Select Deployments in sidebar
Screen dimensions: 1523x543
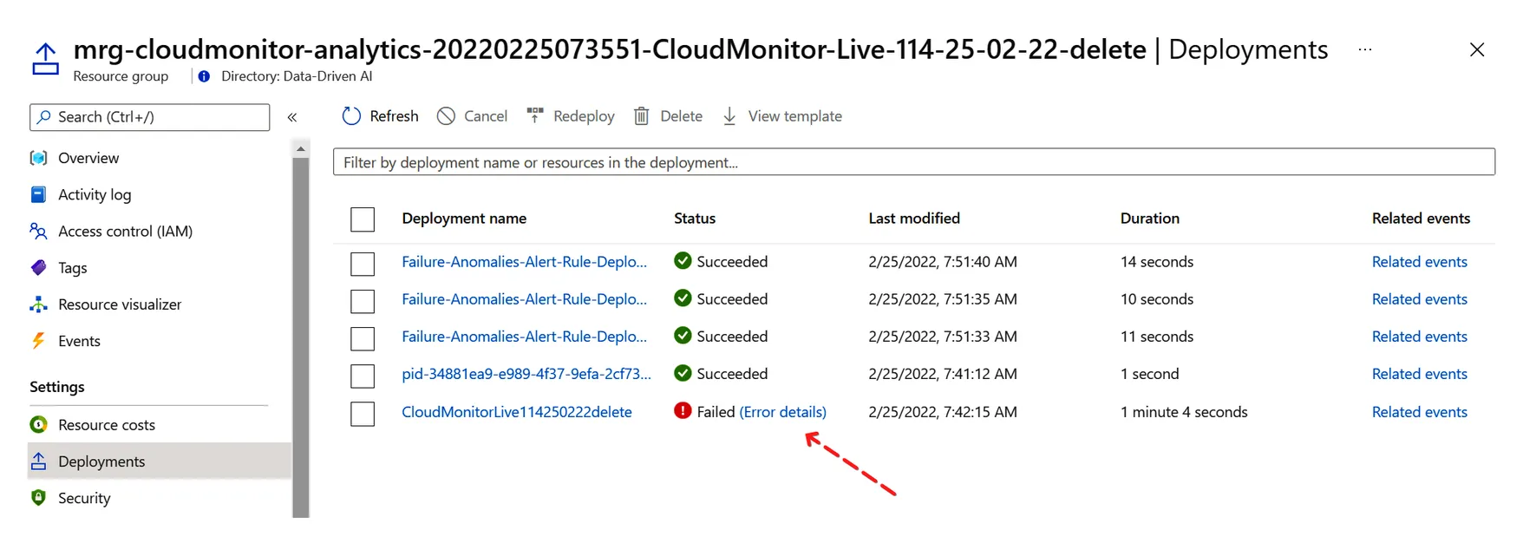tap(160, 461)
